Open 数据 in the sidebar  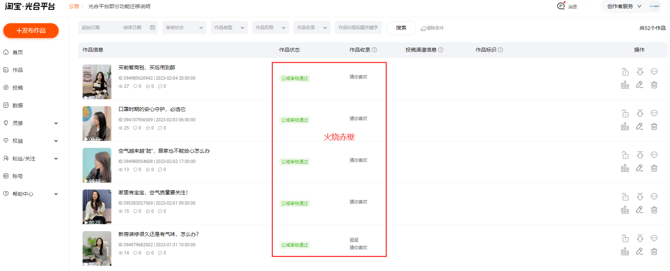click(x=17, y=105)
